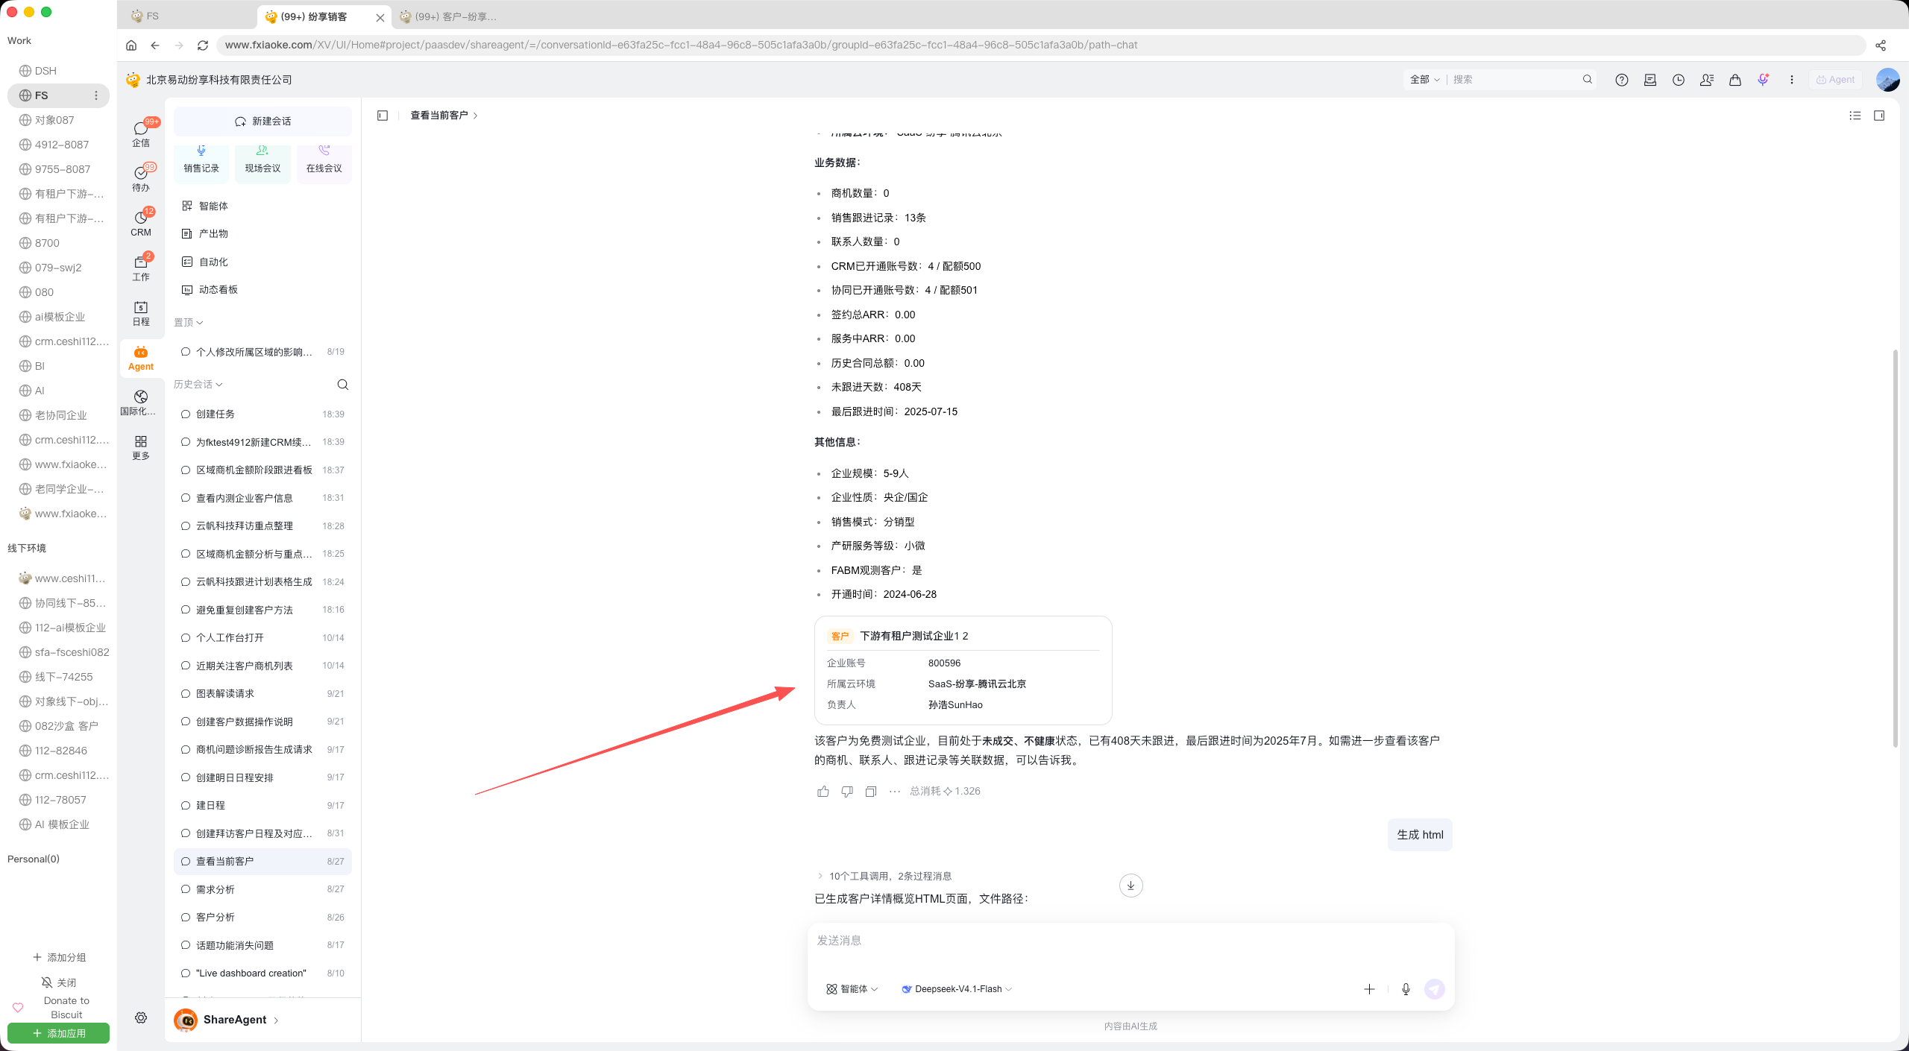This screenshot has width=1909, height=1051.
Task: Open the 下游有租户测试企业1 2 customer card
Action: pos(963,670)
